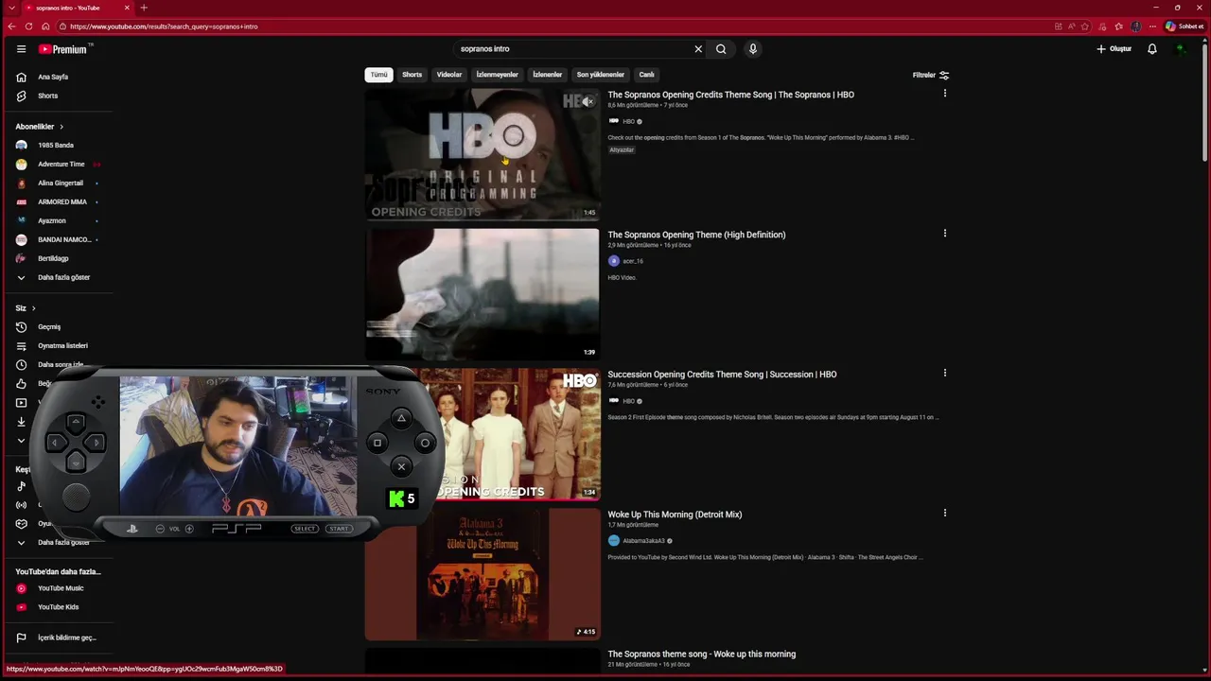
Task: Open Adventure Time subscription channel
Action: click(x=61, y=165)
